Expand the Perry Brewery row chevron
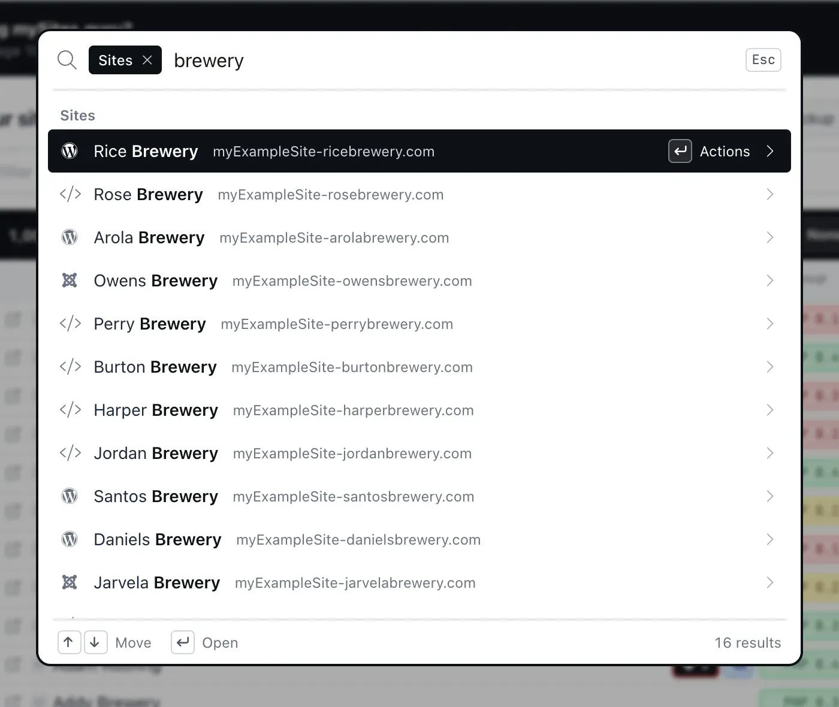 (x=770, y=324)
